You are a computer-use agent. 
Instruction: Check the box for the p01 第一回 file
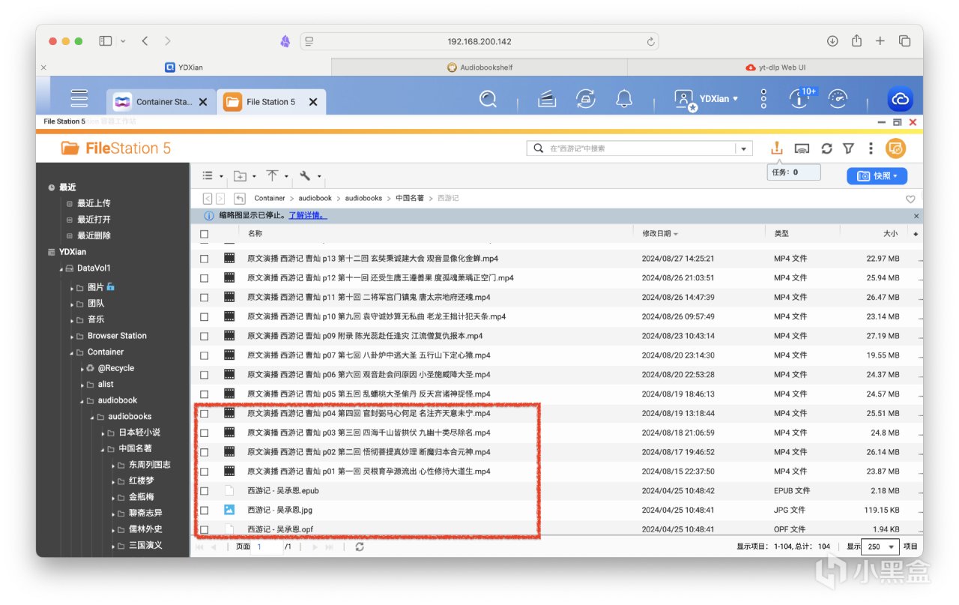click(x=205, y=472)
